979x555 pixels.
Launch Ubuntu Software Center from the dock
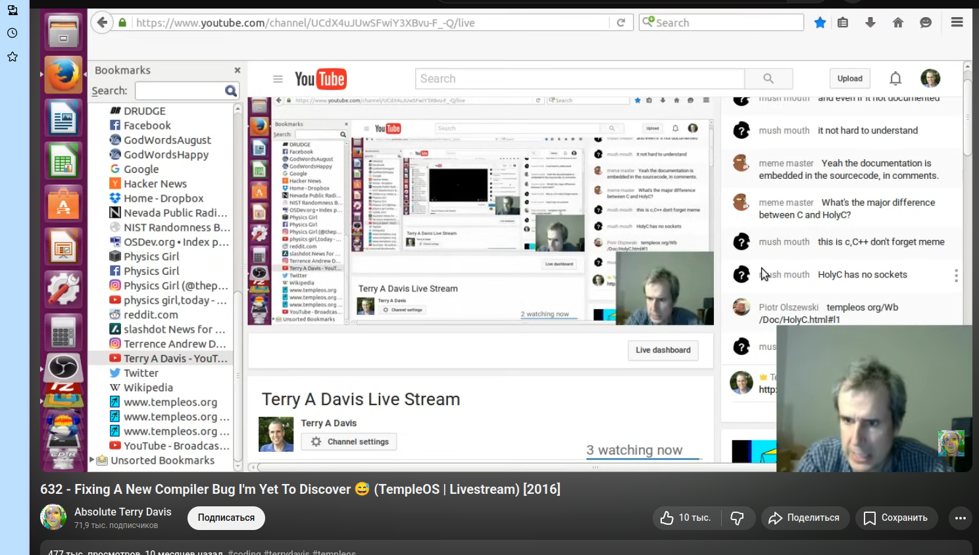tap(63, 204)
